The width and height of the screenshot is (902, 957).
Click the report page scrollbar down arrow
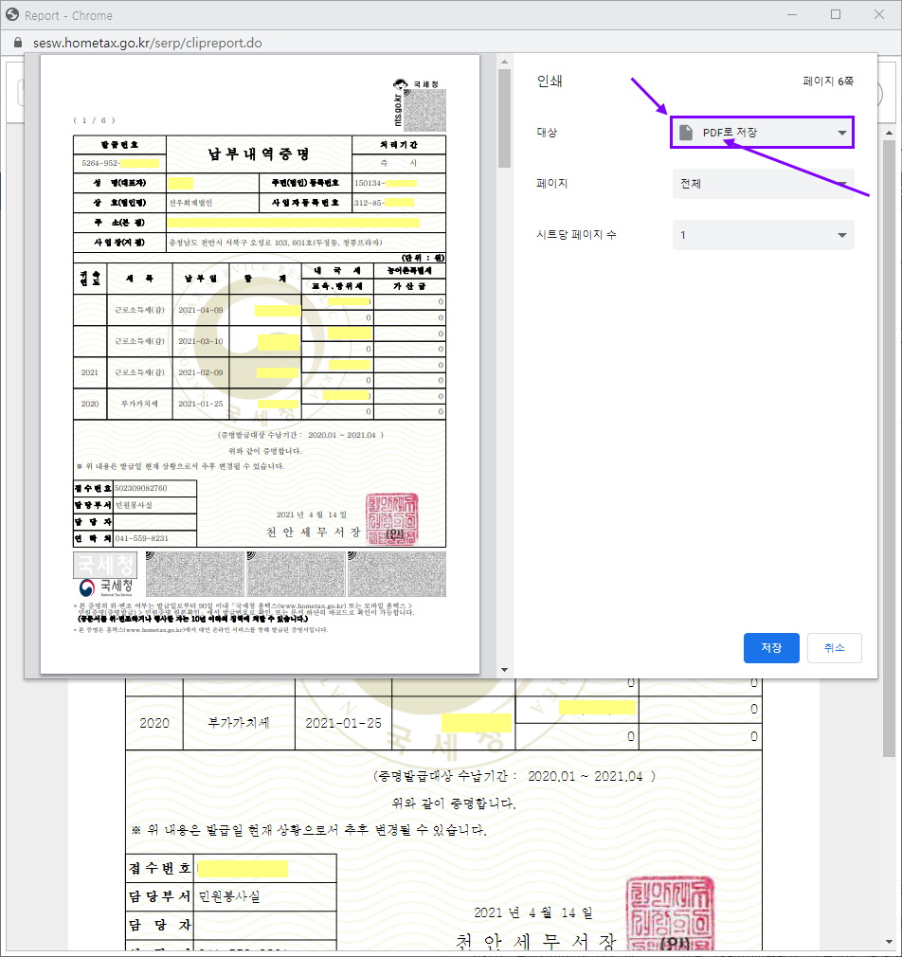pyautogui.click(x=889, y=942)
